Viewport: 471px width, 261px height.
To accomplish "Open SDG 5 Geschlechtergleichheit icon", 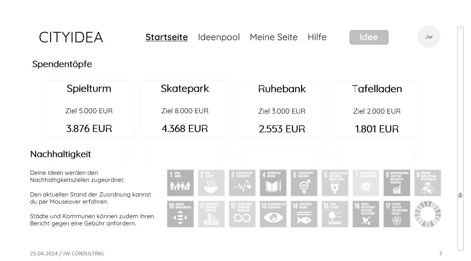I will (x=304, y=183).
